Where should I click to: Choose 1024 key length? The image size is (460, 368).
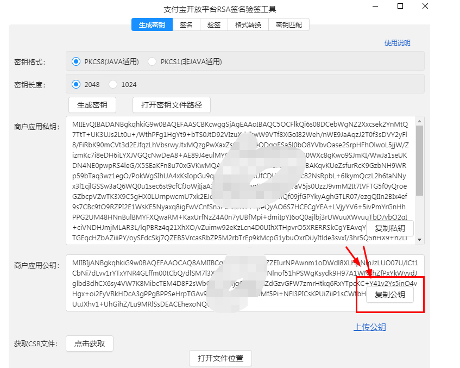(123, 84)
